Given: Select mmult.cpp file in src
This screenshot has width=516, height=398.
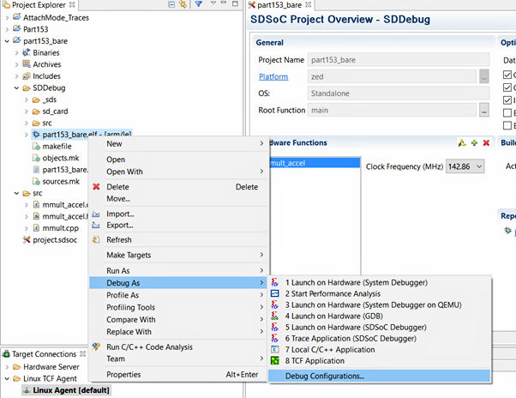Looking at the screenshot, I should (61, 228).
